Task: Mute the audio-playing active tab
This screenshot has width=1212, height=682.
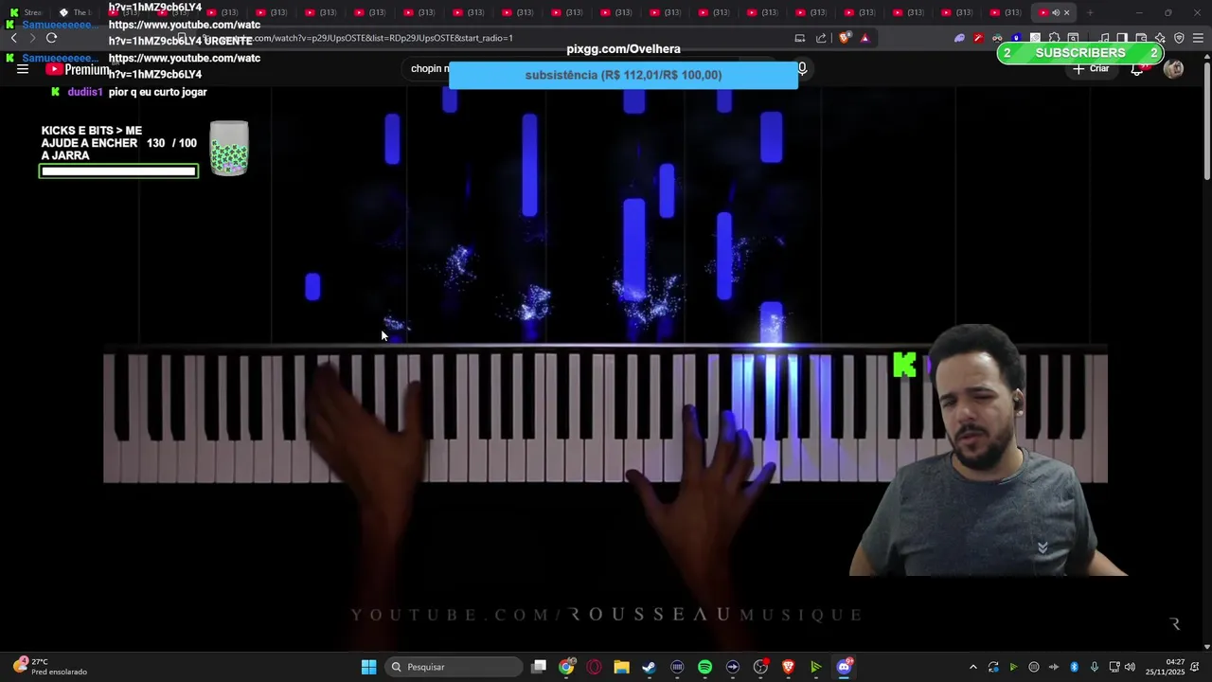Action: pos(1055,13)
